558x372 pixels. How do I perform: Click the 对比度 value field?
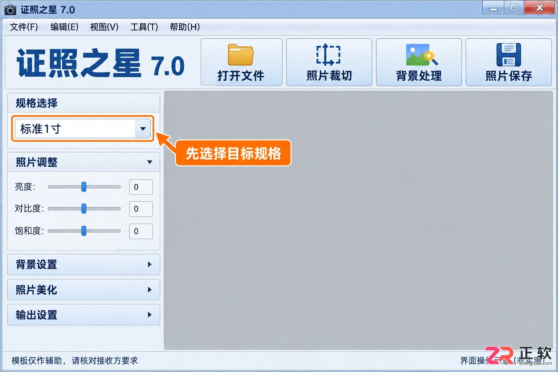tap(141, 209)
